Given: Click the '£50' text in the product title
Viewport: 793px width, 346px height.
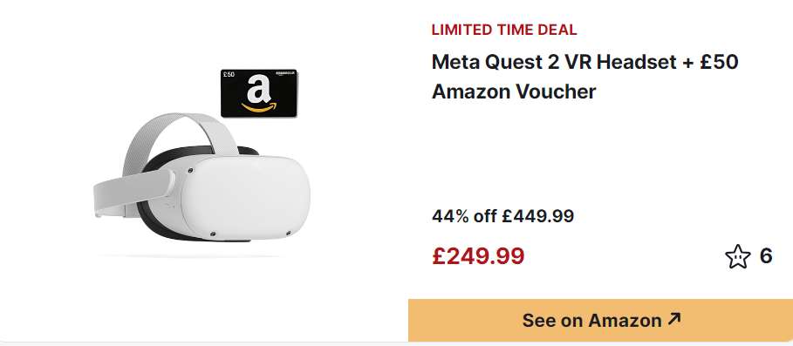Looking at the screenshot, I should tap(717, 62).
